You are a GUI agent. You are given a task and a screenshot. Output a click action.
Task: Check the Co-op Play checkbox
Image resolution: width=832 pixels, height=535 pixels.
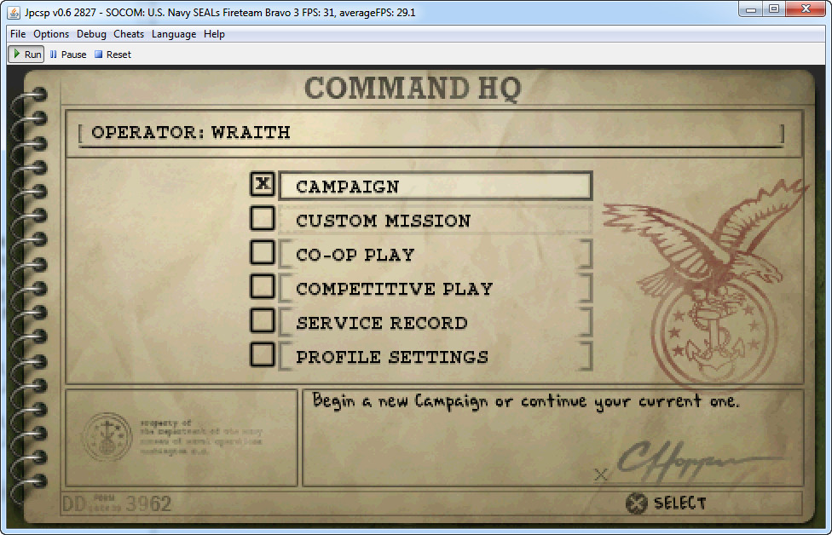(263, 253)
